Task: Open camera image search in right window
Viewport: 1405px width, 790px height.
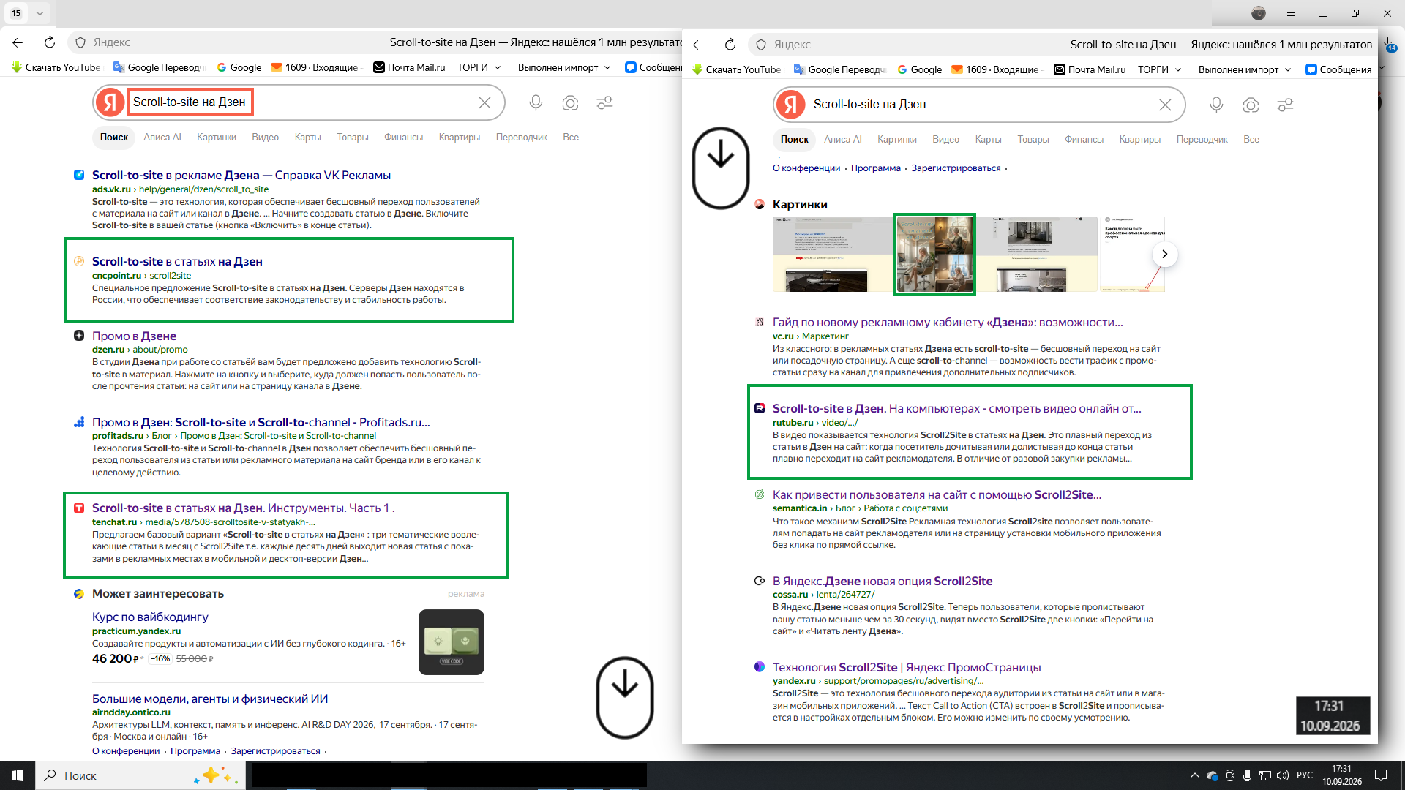Action: [1251, 105]
